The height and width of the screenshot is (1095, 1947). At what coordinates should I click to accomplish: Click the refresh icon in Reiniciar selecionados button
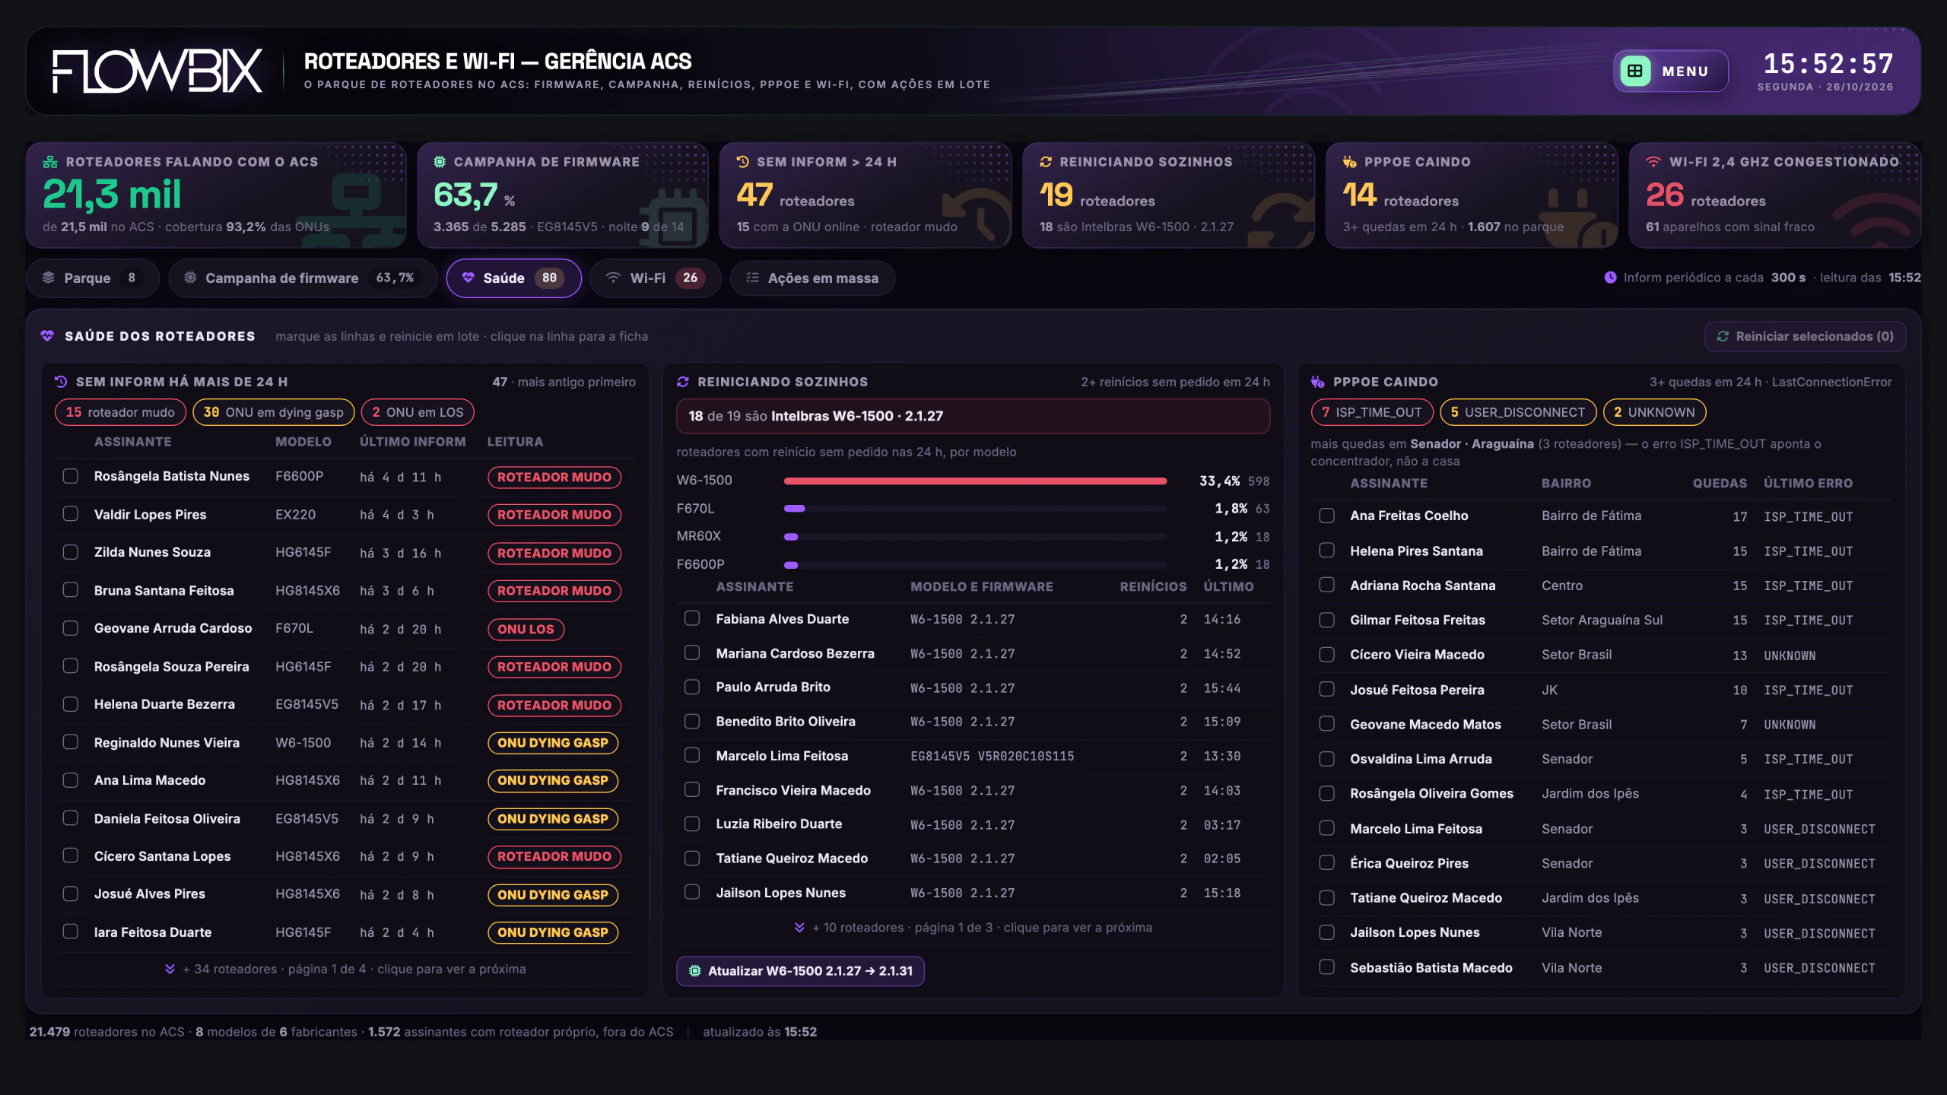(x=1723, y=336)
